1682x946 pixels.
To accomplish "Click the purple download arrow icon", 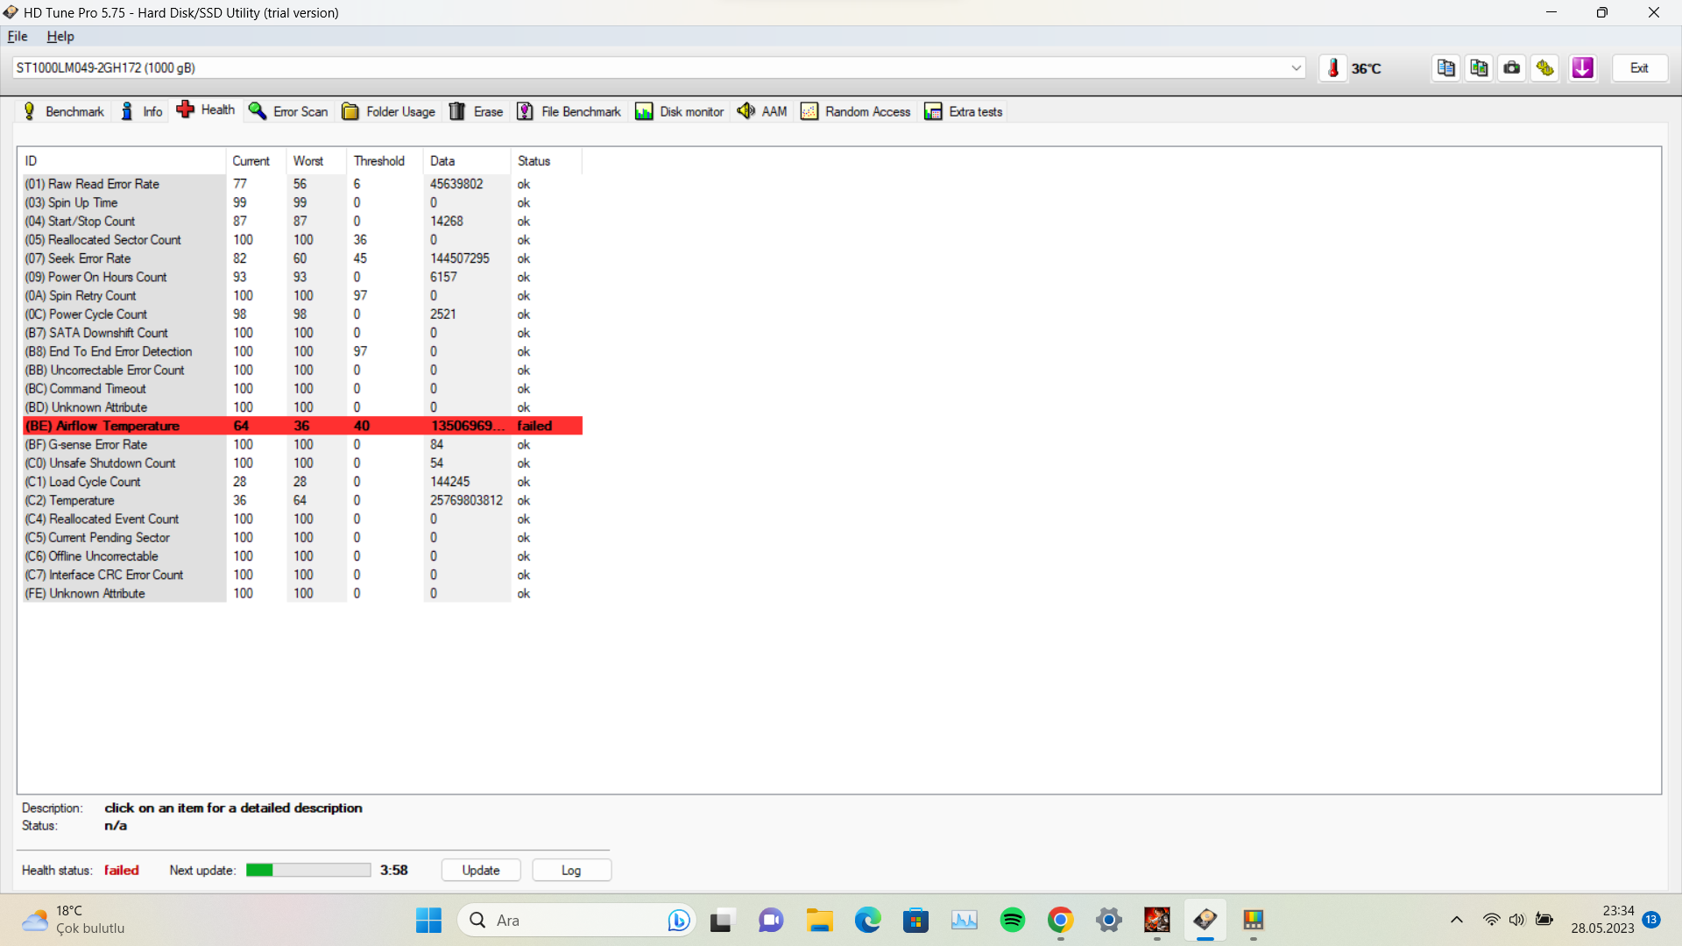I will pyautogui.click(x=1582, y=67).
